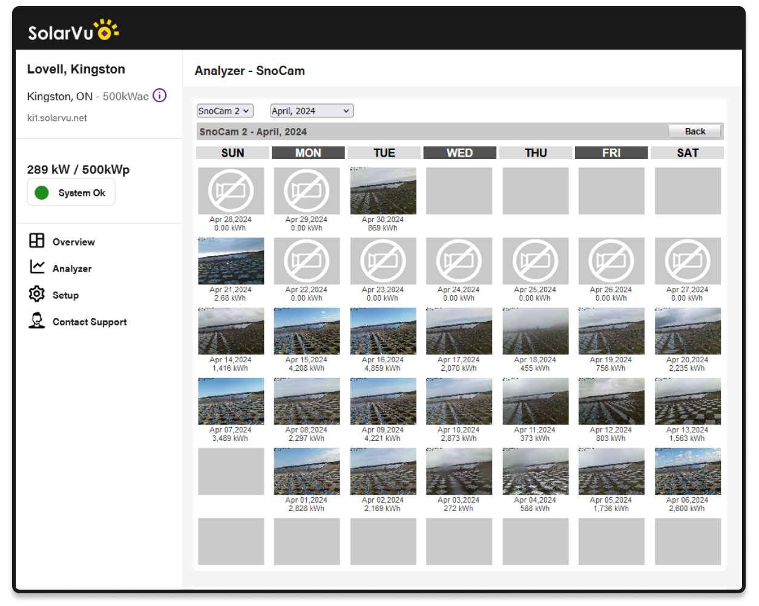This screenshot has width=759, height=606.
Task: Click the Setup gear icon
Action: pos(37,294)
